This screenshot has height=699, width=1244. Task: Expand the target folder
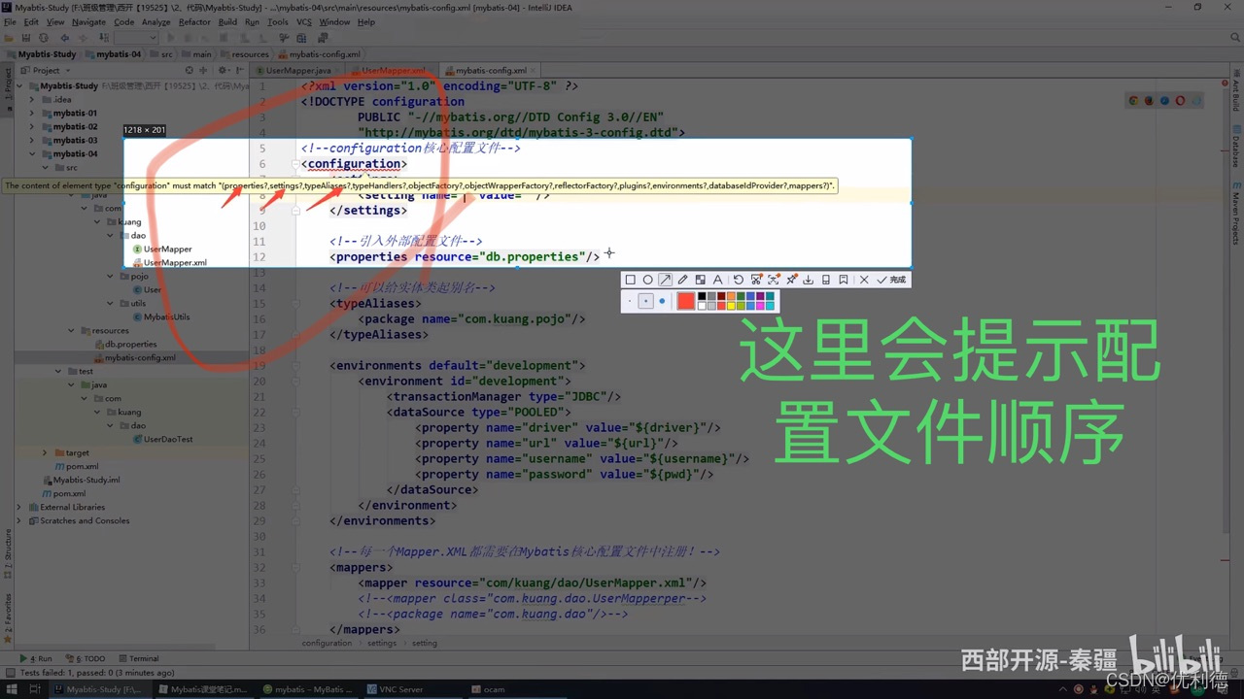45,452
